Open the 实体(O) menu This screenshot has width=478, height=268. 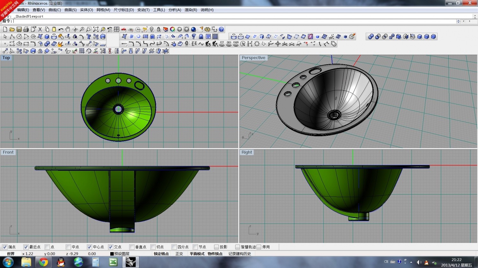click(86, 10)
